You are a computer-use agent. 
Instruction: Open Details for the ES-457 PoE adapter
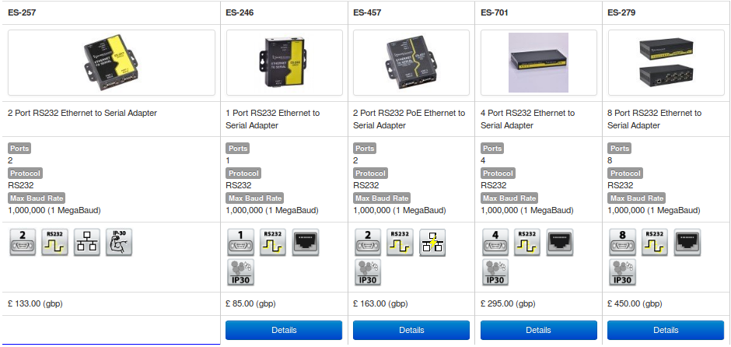[x=411, y=330]
